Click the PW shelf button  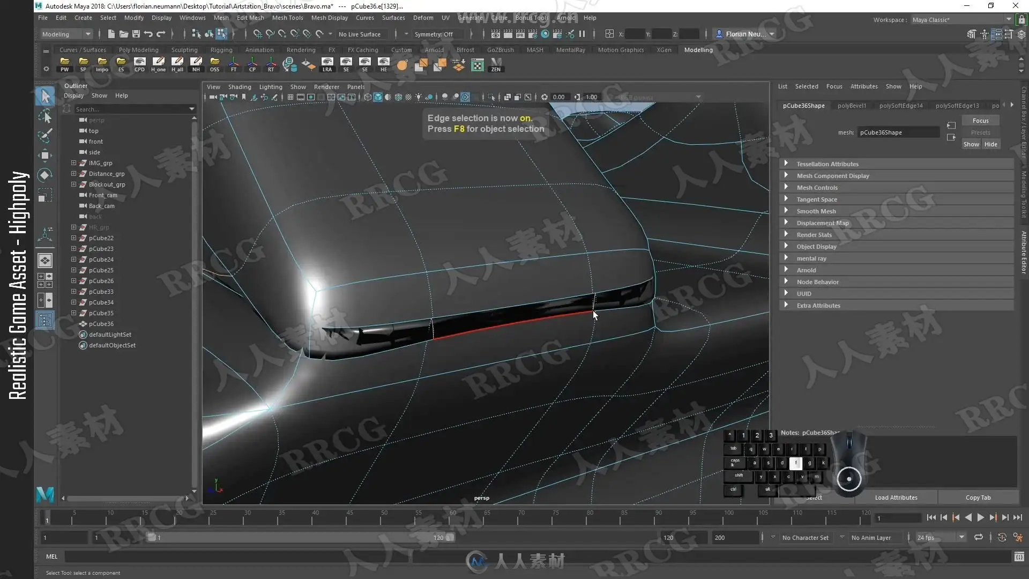[x=64, y=65]
